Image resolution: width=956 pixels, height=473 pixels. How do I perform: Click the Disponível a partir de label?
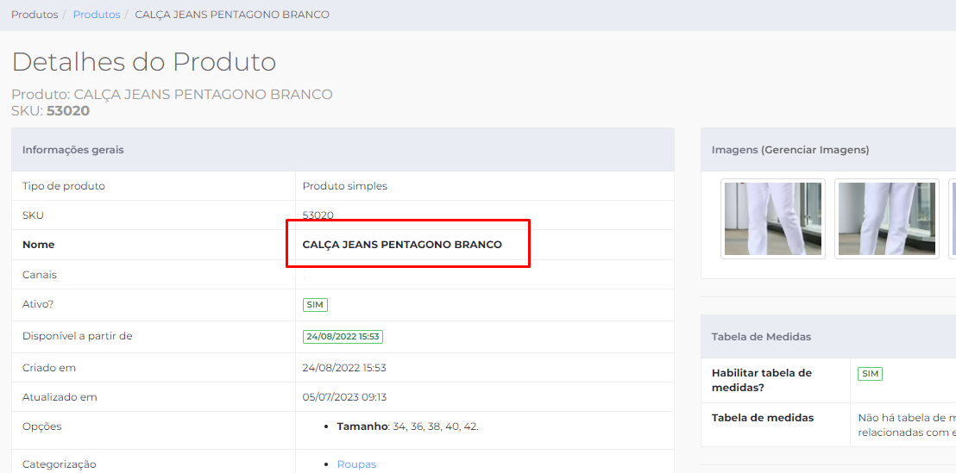tap(78, 335)
